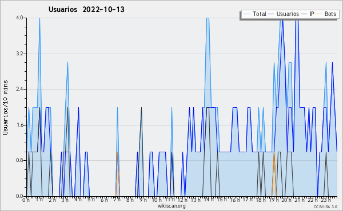Click the '22 h' x-axis label
Image resolution: width=343 pixels, height=211 pixels.
point(313,200)
